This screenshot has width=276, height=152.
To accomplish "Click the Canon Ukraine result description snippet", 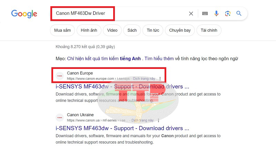I will 138,139.
